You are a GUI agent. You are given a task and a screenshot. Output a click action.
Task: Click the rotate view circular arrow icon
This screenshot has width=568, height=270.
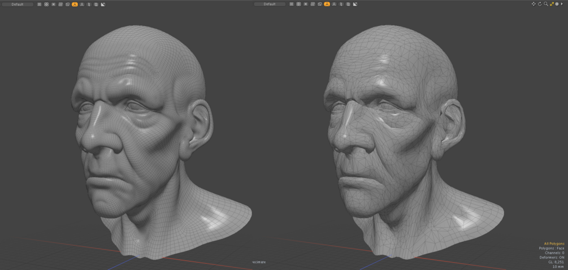(540, 4)
